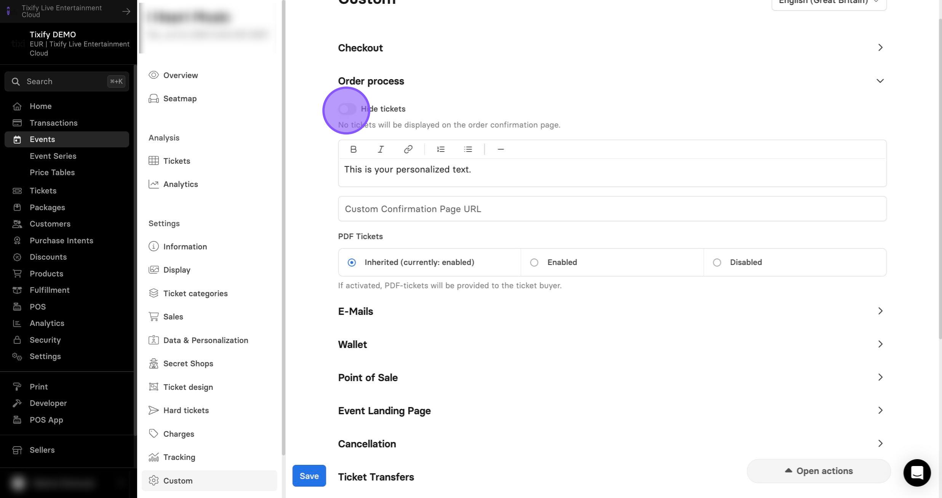Click the search magnifier icon
Image resolution: width=942 pixels, height=498 pixels.
tap(16, 81)
